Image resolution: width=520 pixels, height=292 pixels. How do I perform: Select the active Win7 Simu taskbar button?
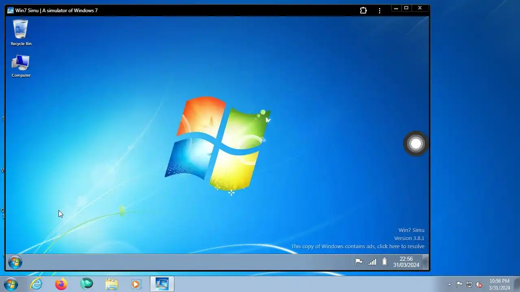pos(162,284)
